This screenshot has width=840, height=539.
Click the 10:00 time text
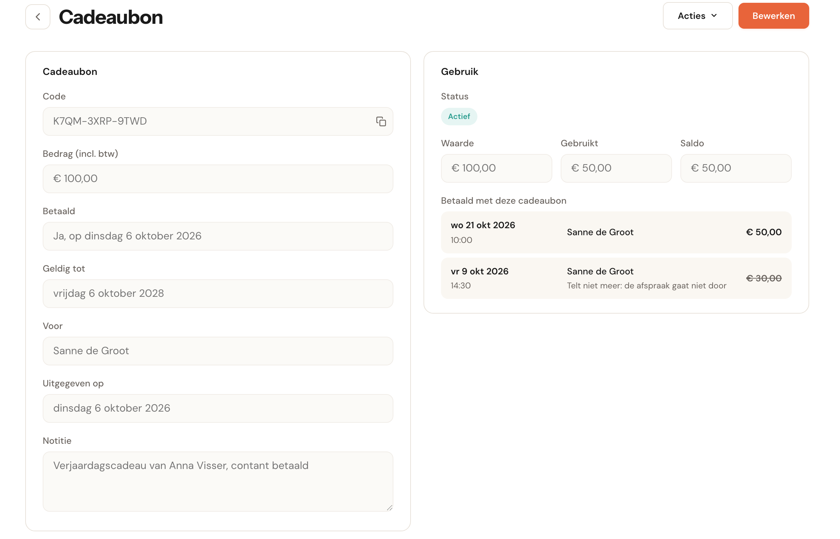coord(461,240)
